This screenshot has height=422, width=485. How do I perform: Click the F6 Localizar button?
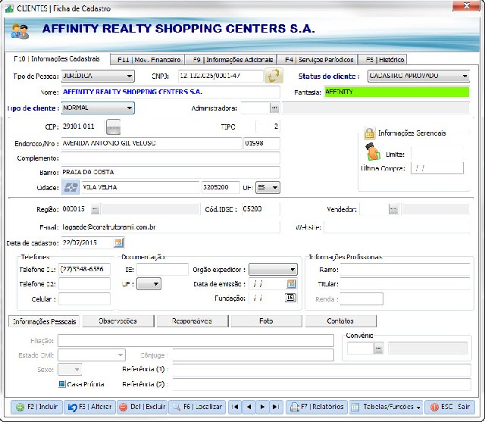pyautogui.click(x=197, y=407)
